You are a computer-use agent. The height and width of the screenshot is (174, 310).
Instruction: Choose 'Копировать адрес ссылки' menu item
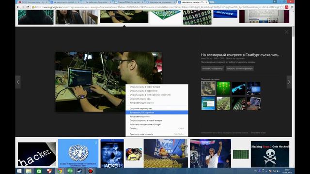[x=157, y=103]
